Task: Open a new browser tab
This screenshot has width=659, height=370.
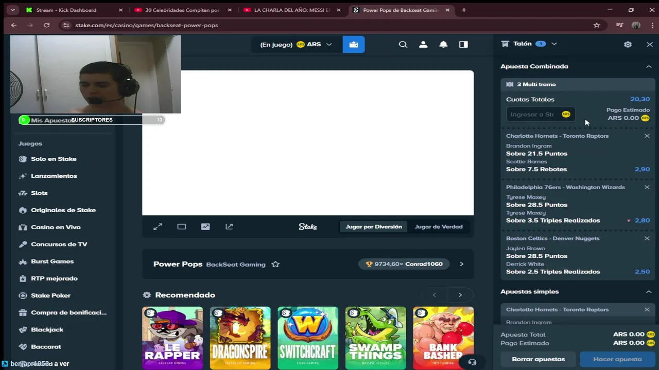Action: 464,10
